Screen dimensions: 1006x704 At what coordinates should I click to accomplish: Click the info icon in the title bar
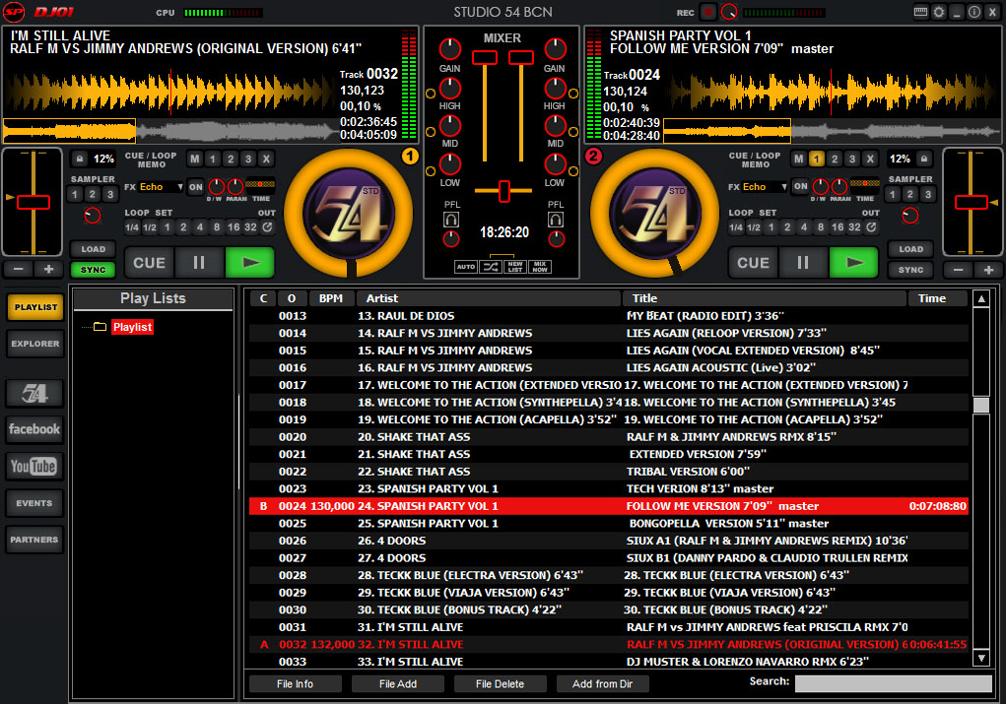973,11
